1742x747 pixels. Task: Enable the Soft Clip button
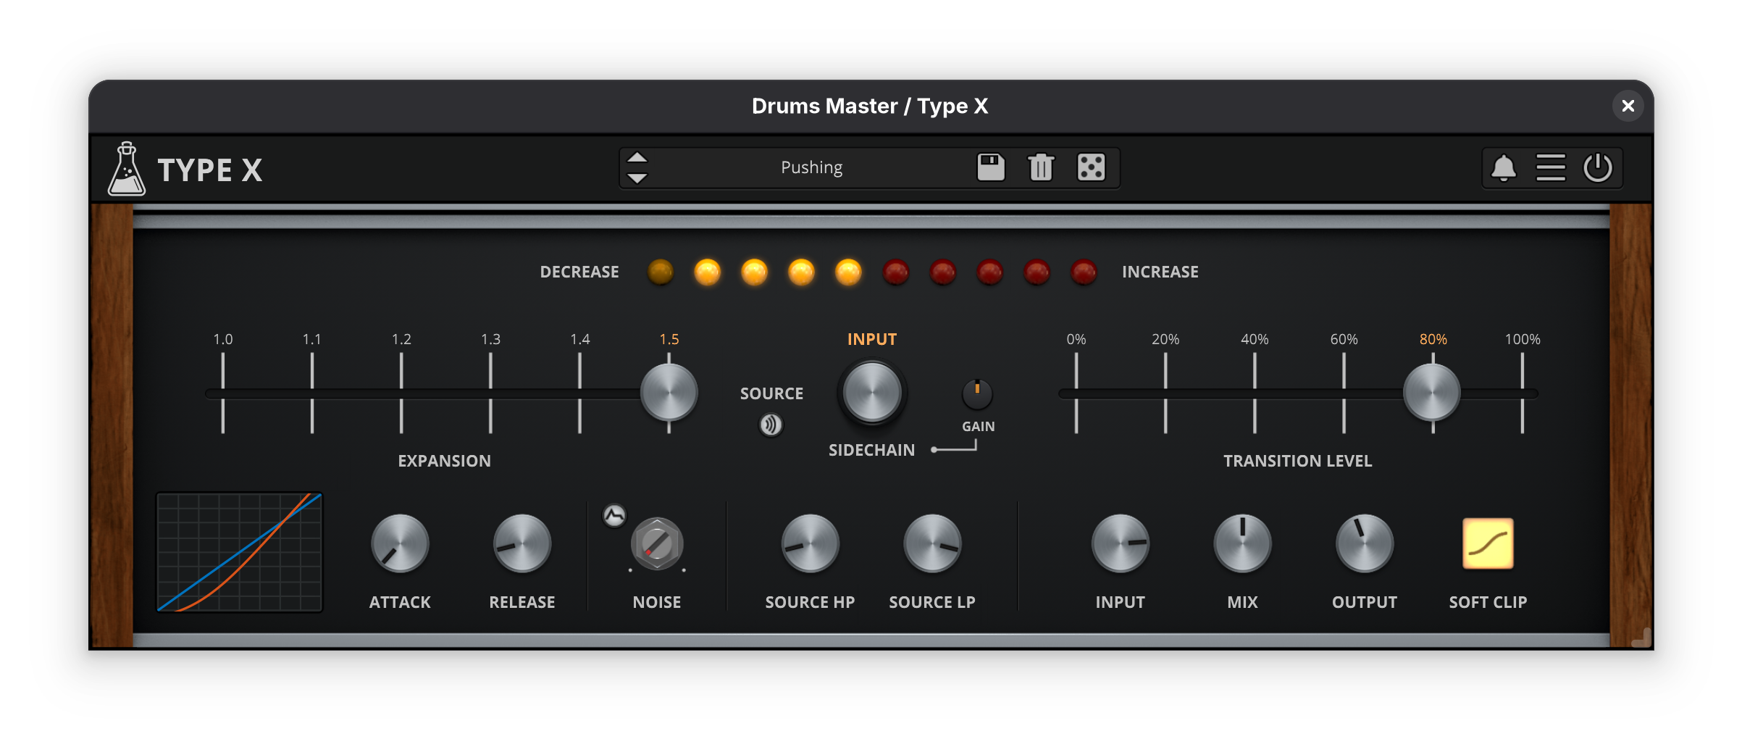point(1488,543)
